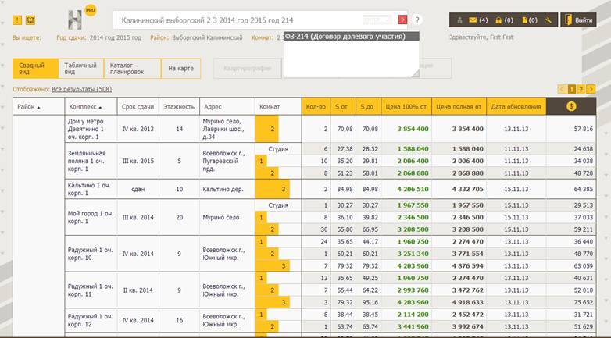The height and width of the screenshot is (338, 611).
Task: Click Студия row of Земляничная поляна
Action: pyautogui.click(x=278, y=149)
